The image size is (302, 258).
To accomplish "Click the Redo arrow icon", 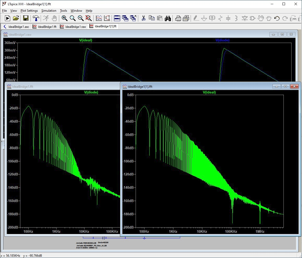I will 285,18.
